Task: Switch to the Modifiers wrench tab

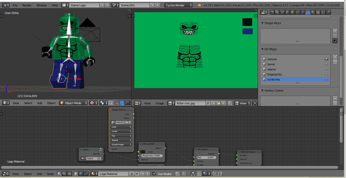Action: click(303, 12)
